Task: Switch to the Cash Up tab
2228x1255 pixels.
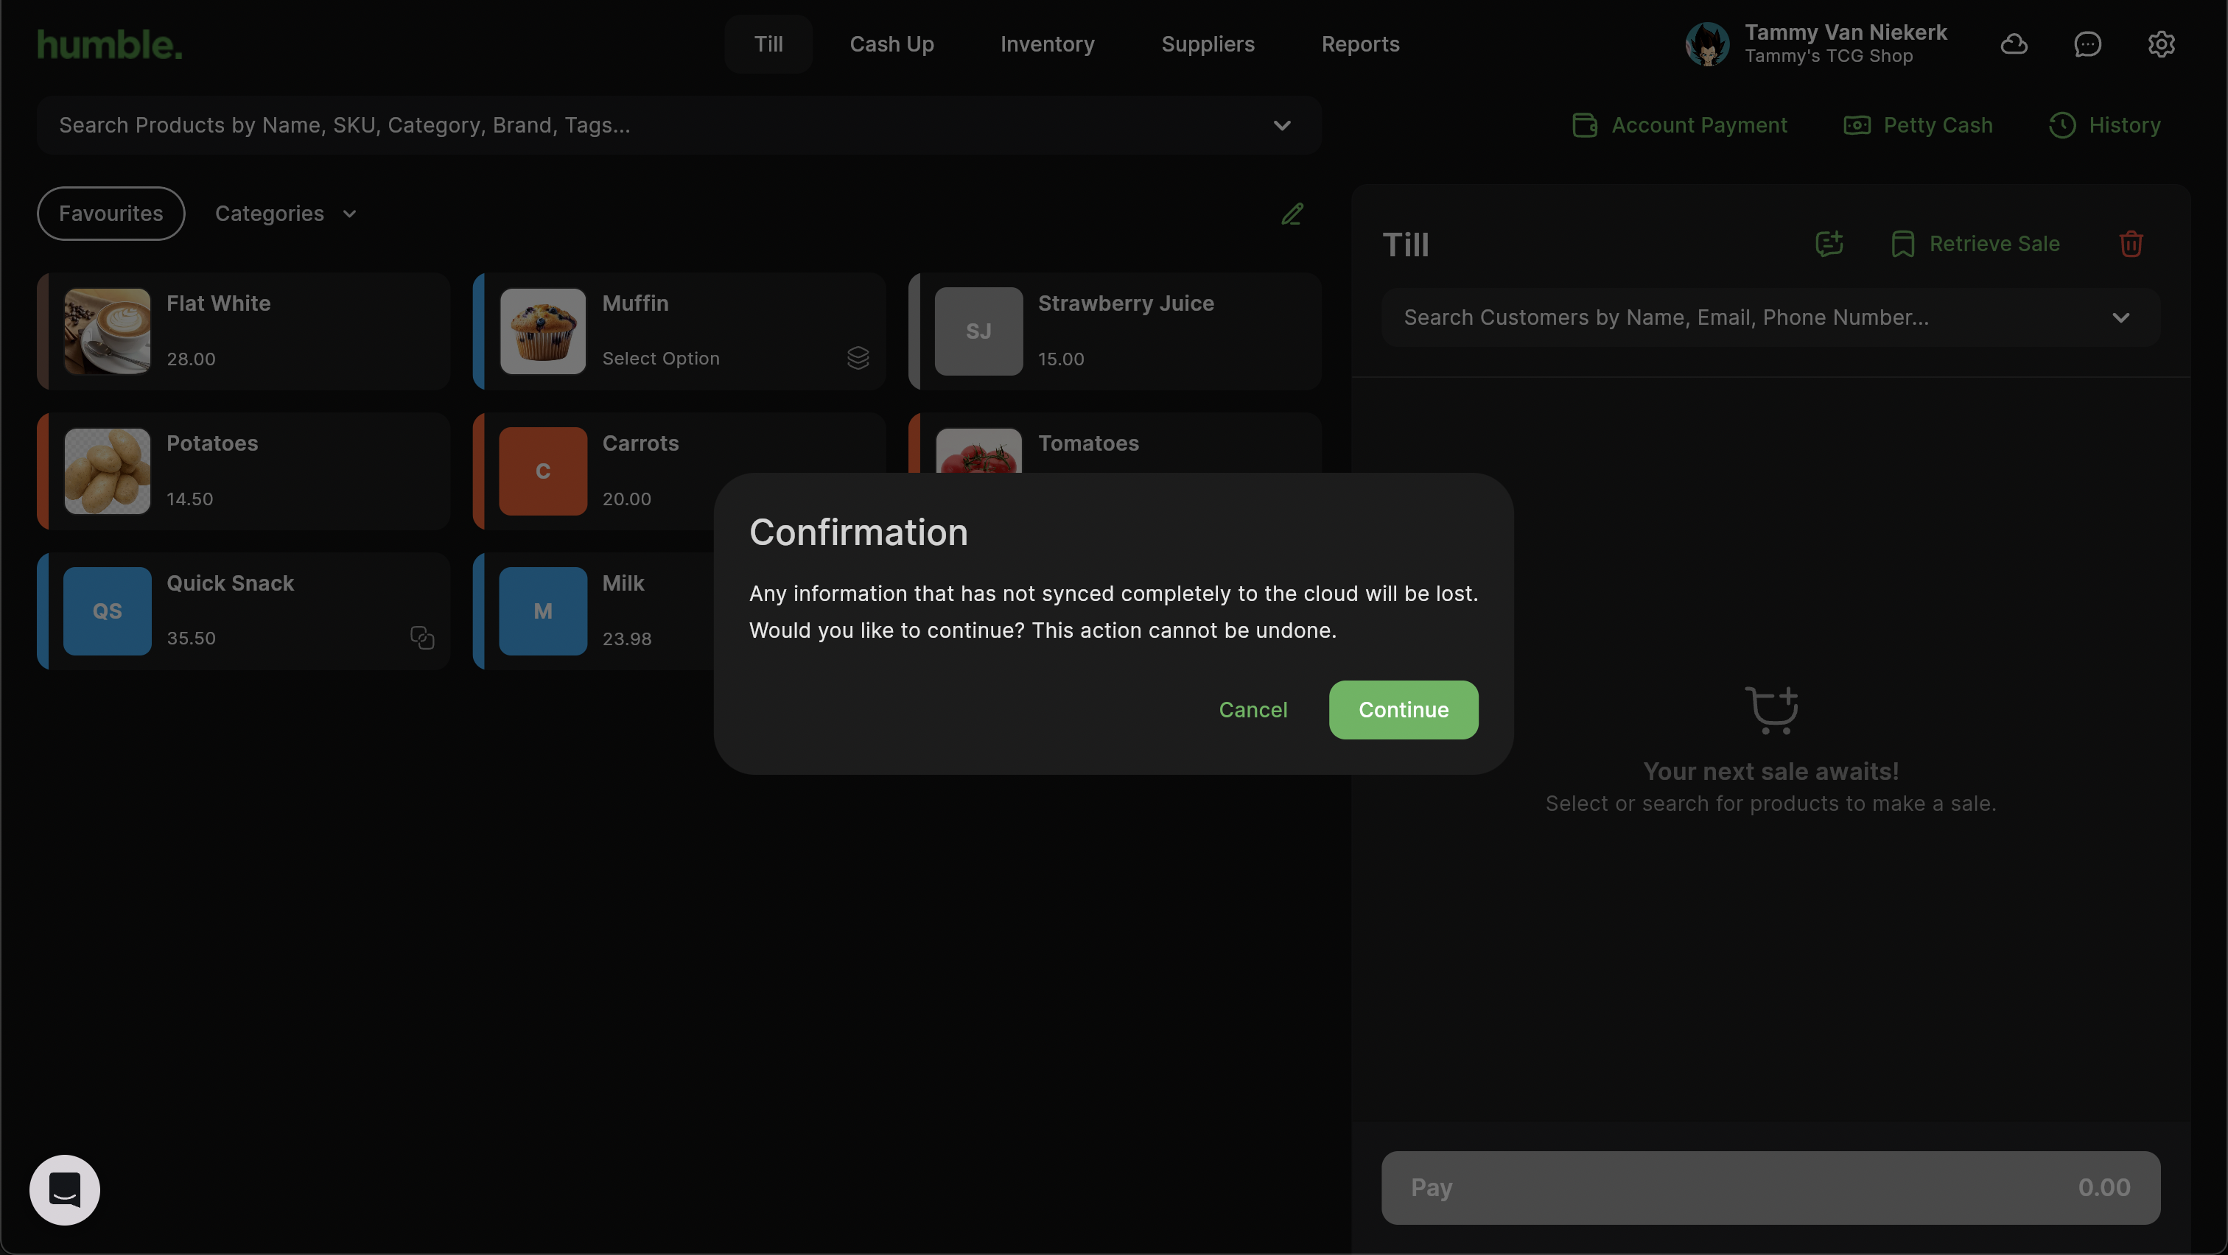Action: click(891, 44)
